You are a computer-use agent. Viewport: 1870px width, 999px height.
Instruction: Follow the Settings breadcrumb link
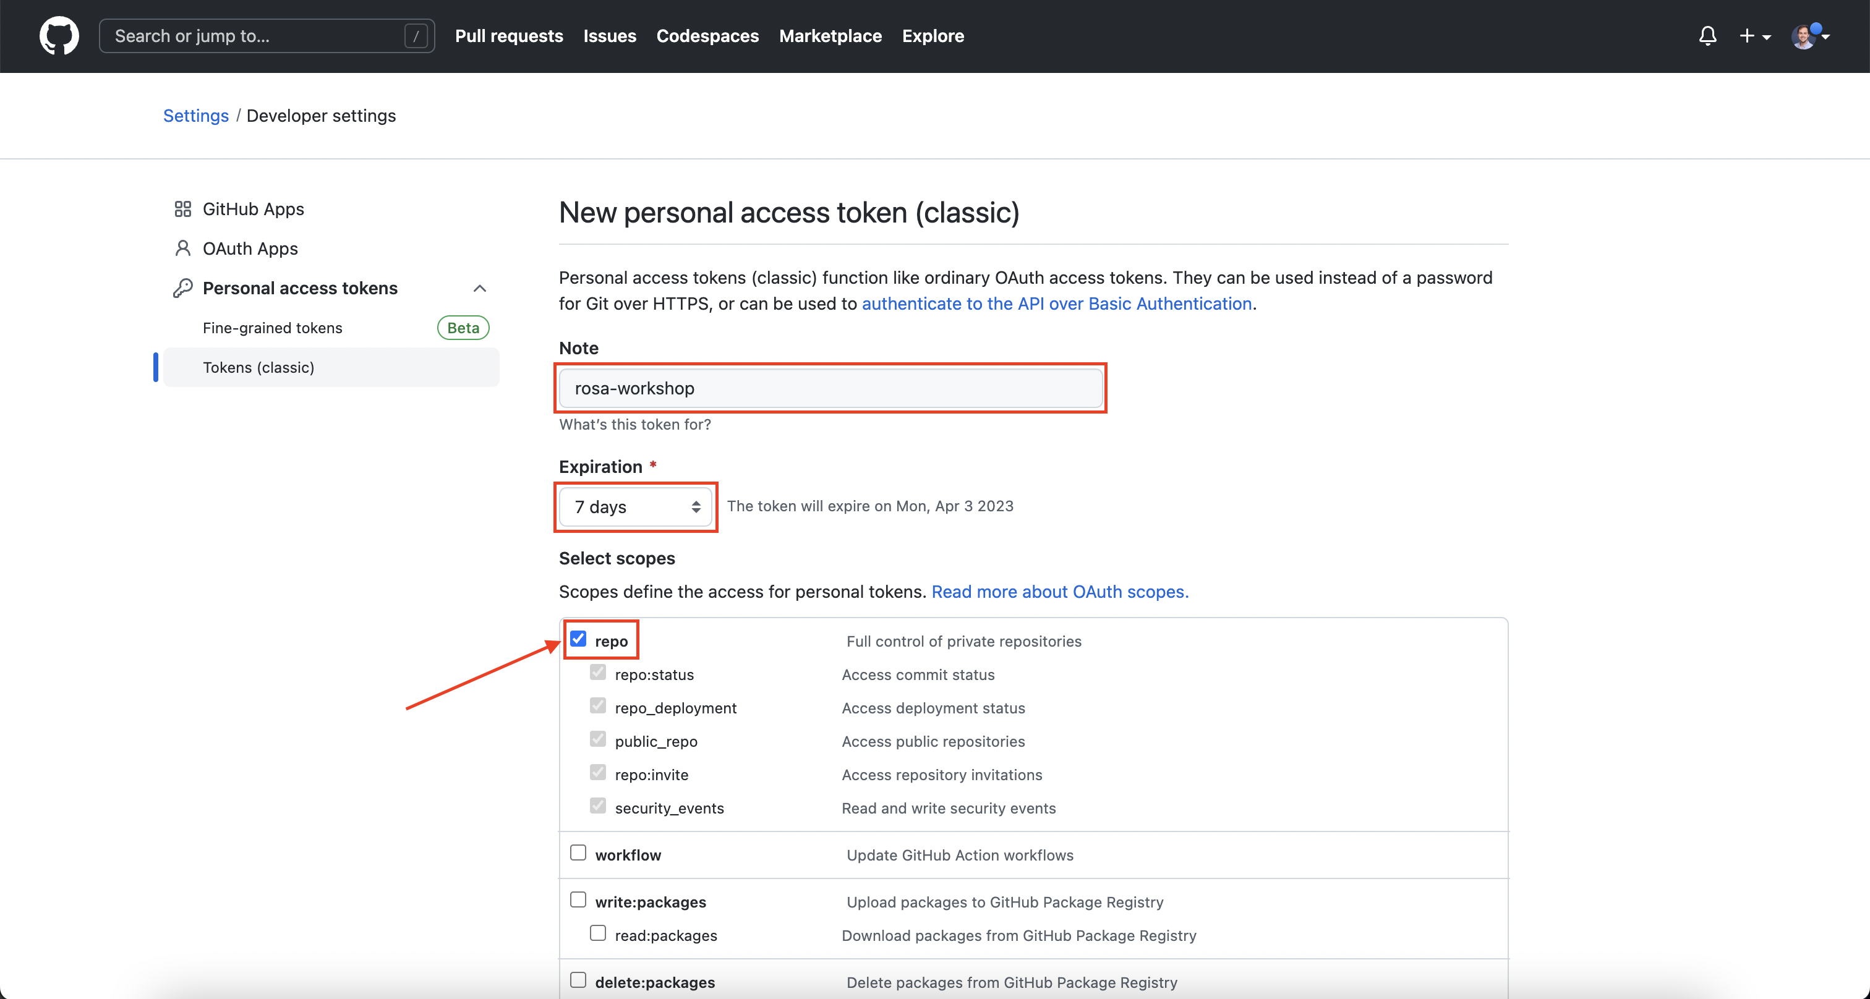(x=195, y=116)
